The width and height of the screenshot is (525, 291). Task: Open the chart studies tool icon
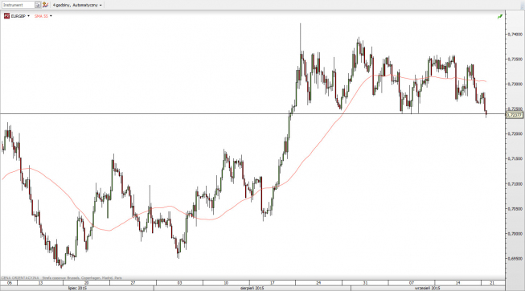[46, 5]
